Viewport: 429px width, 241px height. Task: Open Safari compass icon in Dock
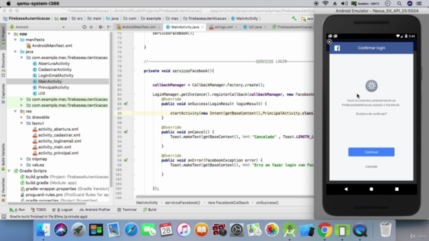(131, 230)
